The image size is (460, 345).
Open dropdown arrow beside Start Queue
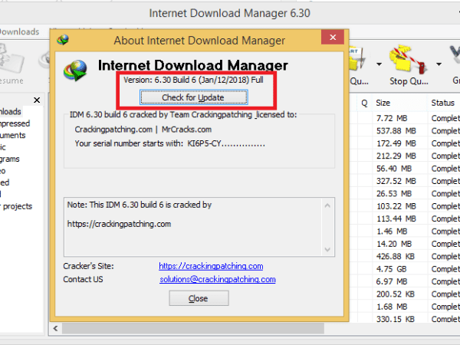379,64
